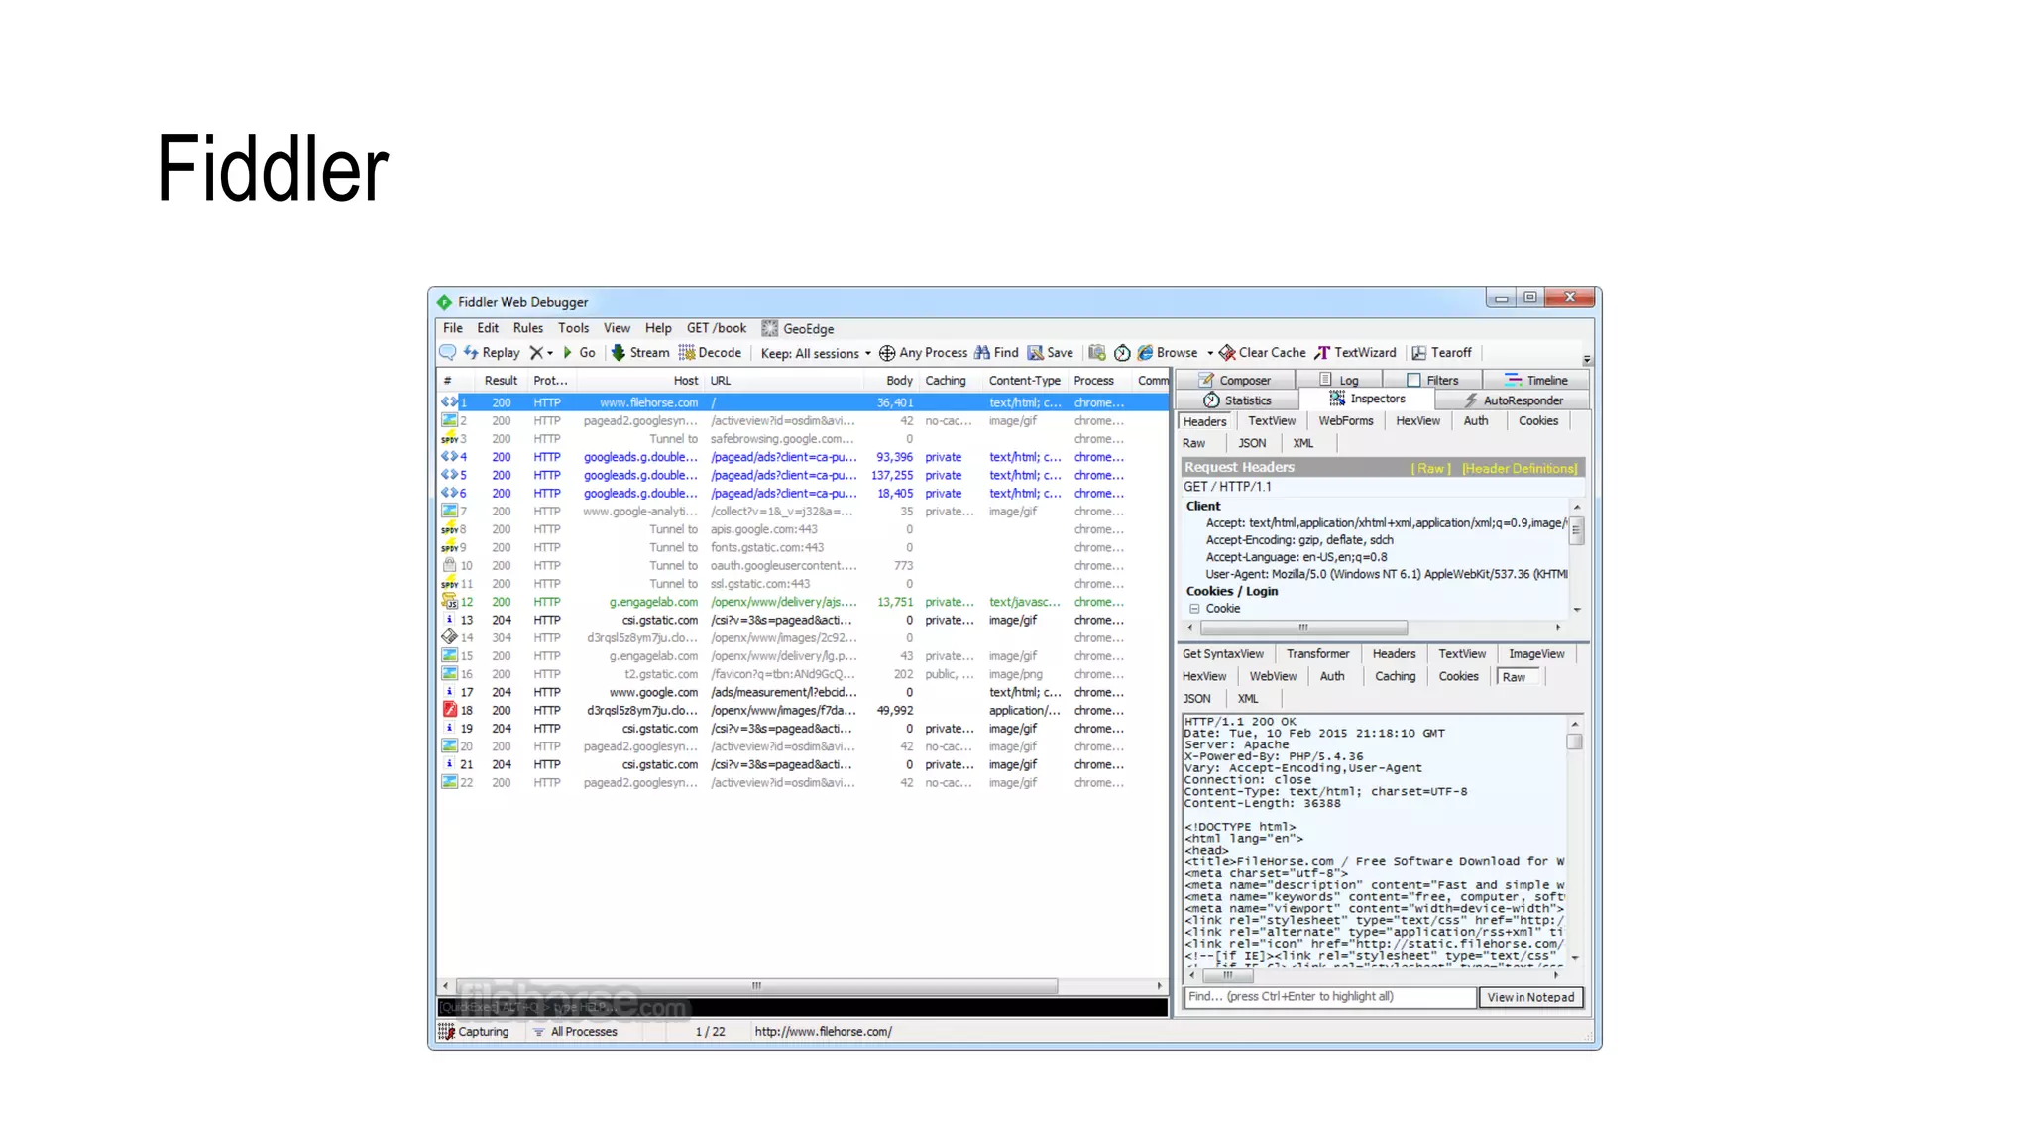This screenshot has height=1142, width=2030.
Task: Open the TextWizard tool
Action: pyautogui.click(x=1355, y=352)
